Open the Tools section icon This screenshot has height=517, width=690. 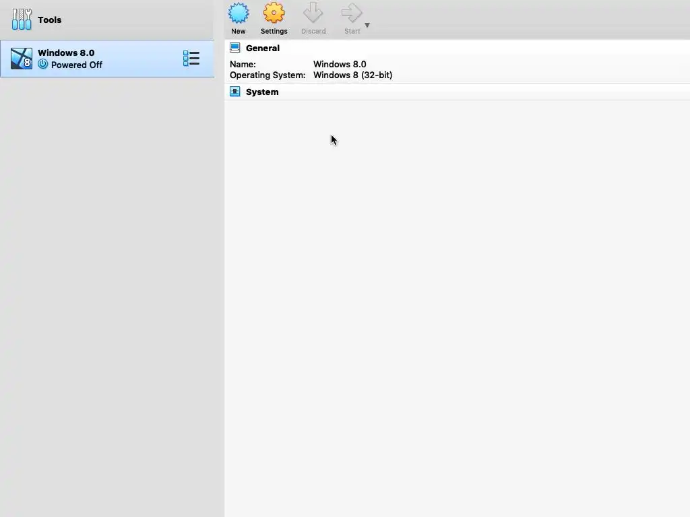[22, 20]
